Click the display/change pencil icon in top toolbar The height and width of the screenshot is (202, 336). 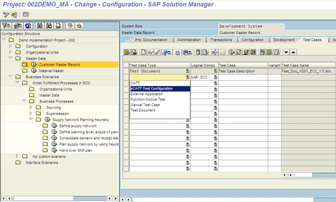(x=6, y=15)
